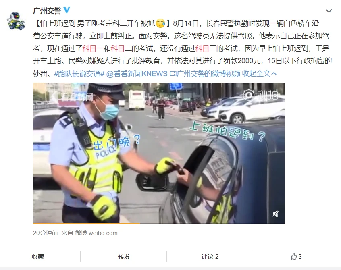Click the video icon before 广州交警的微博视频
This screenshot has width=341, height=270.
(173, 74)
